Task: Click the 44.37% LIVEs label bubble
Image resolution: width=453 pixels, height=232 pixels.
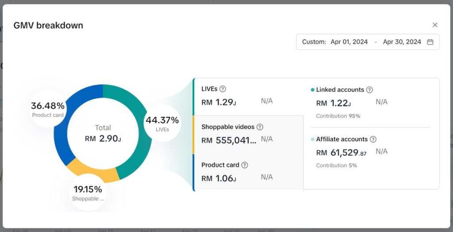Action: pos(162,124)
